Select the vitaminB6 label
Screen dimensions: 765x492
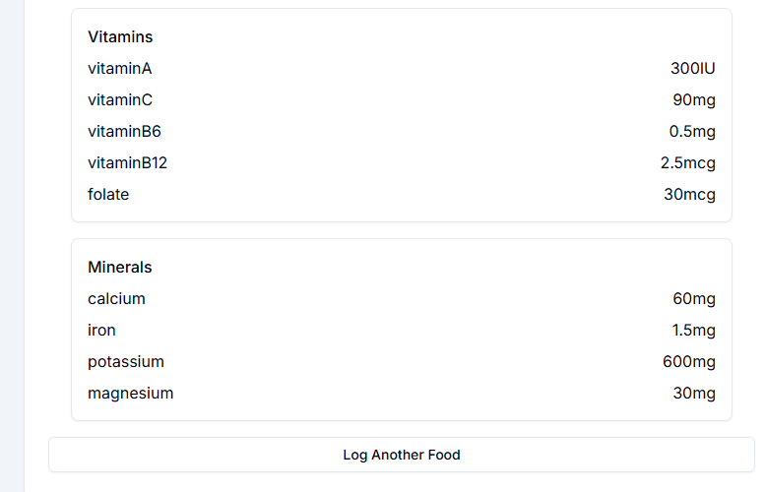coord(124,132)
